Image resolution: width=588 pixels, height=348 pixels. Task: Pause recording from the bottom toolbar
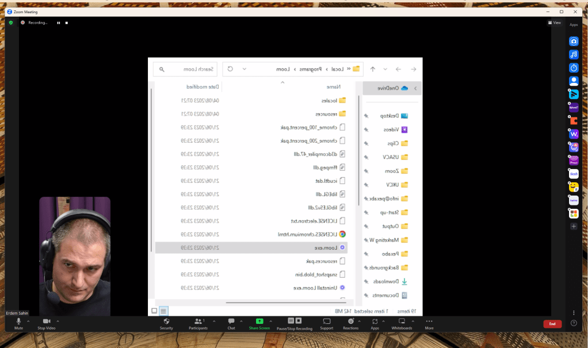click(291, 320)
